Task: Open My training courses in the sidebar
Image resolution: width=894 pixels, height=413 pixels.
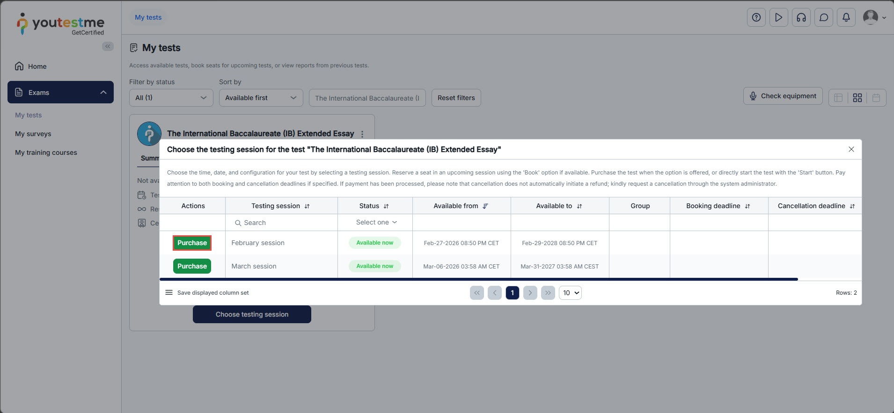Action: coord(46,152)
